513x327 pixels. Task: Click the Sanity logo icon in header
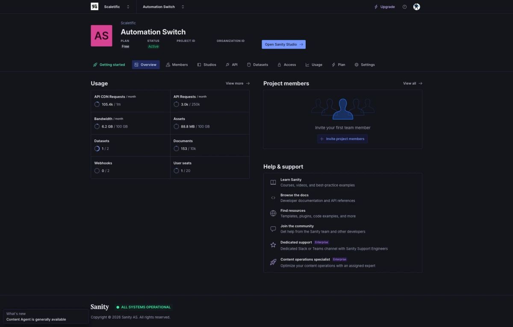point(94,6)
